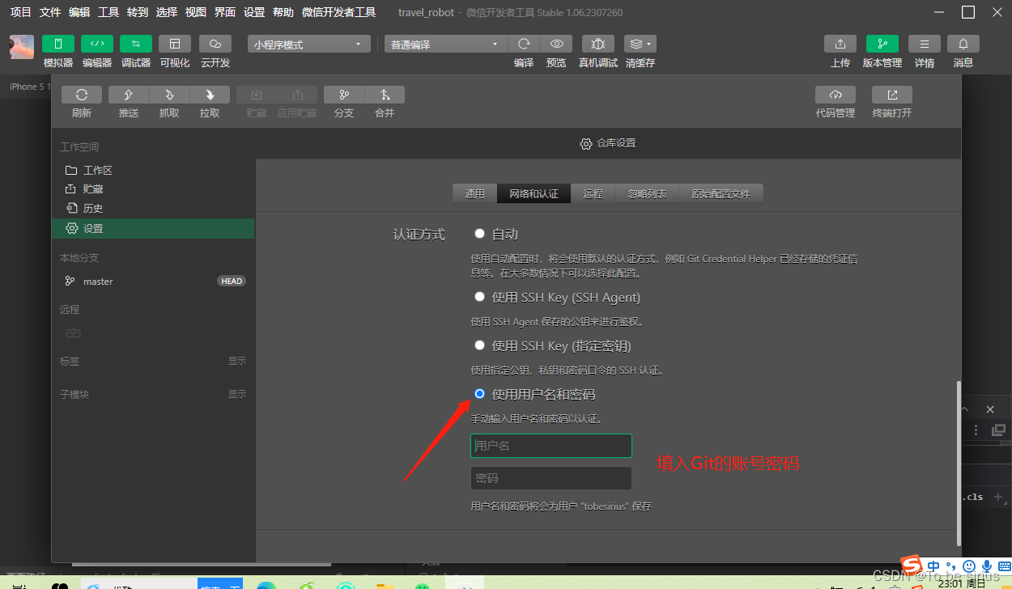Click the 推送 push icon
This screenshot has width=1012, height=589.
click(129, 95)
